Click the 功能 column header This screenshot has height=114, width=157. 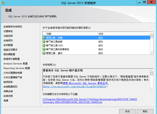pyautogui.click(x=72, y=34)
